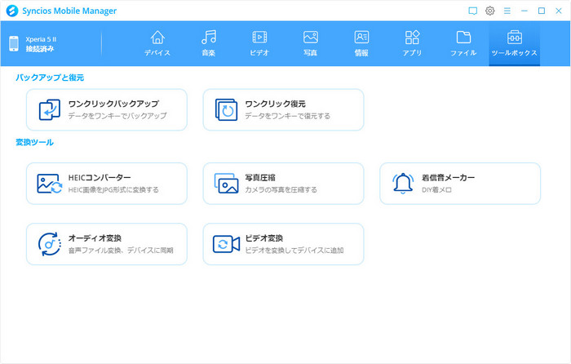571x364 pixels.
Task: Select the ツールボックス toolbox tab
Action: [x=514, y=43]
